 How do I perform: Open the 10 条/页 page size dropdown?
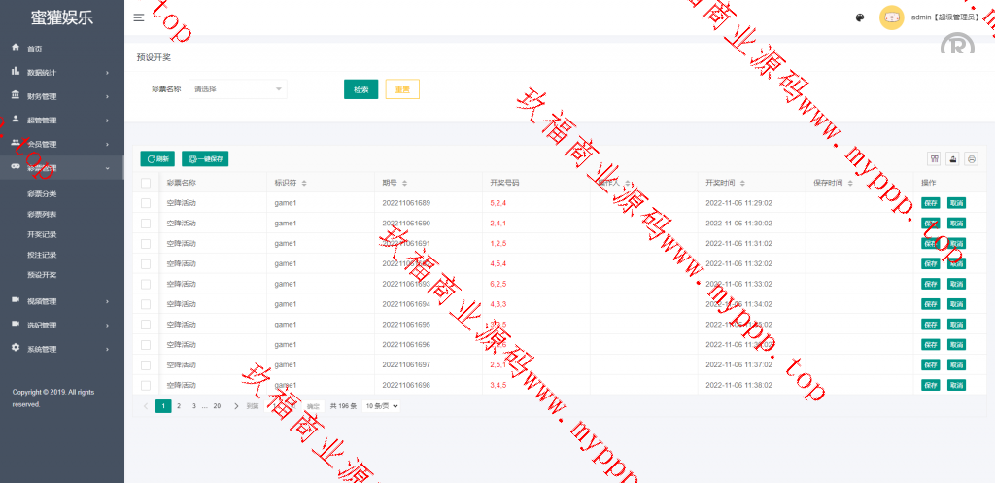(382, 406)
